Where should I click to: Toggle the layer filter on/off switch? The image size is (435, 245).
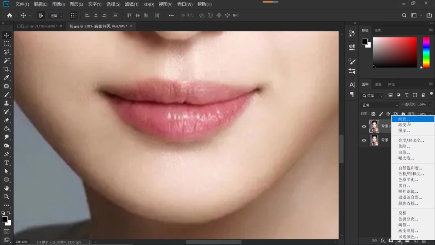(431, 94)
